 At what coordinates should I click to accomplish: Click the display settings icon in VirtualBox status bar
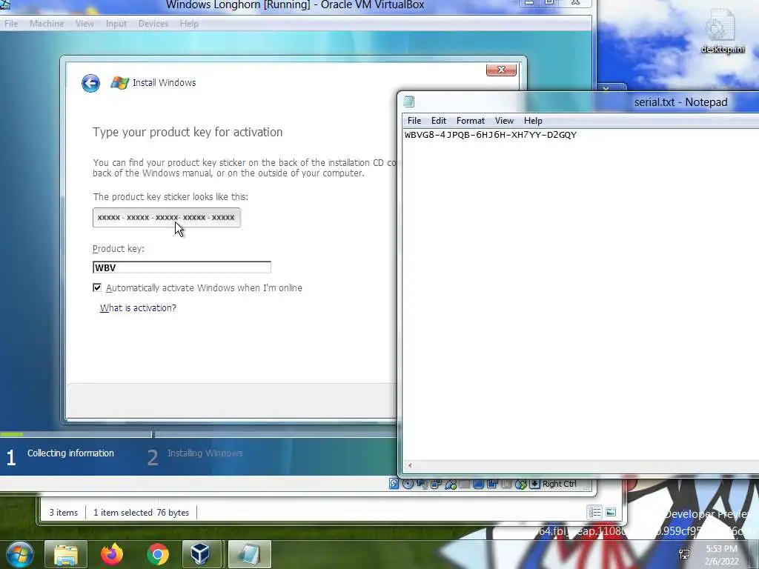click(x=478, y=484)
